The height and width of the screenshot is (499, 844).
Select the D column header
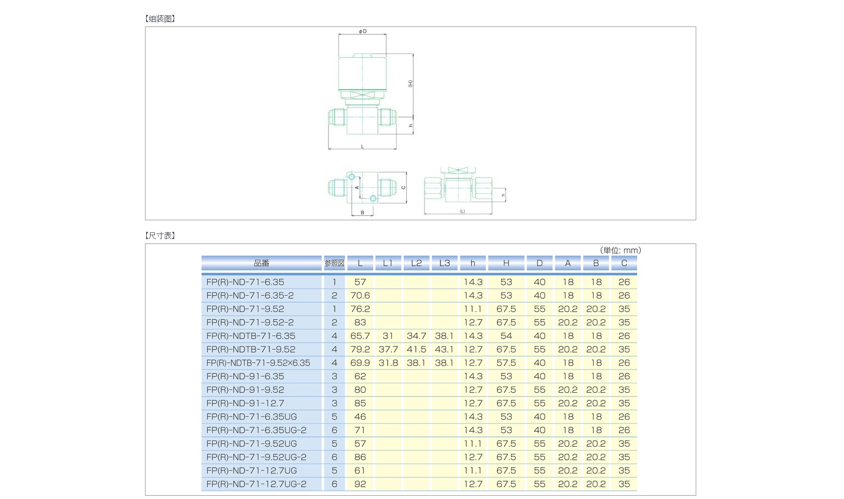(539, 263)
